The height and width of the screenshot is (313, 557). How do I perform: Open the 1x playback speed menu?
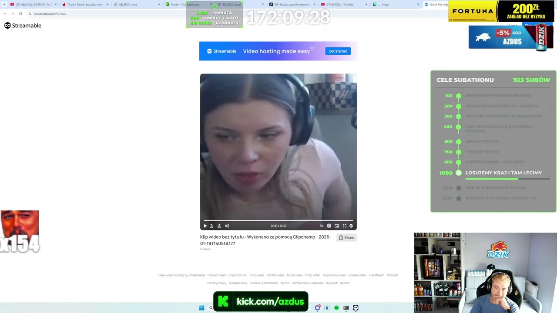pyautogui.click(x=322, y=226)
